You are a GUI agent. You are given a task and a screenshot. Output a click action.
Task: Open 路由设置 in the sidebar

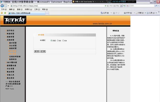tap(10, 72)
